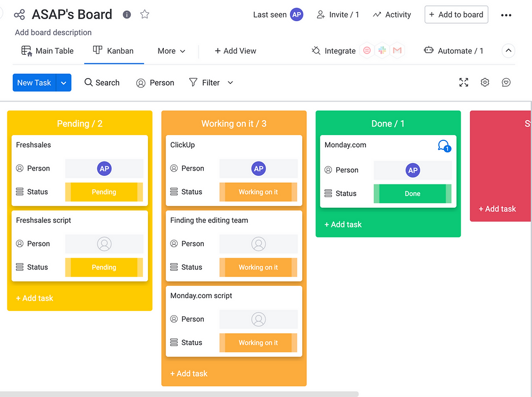532x397 pixels.
Task: Open Finding the editing team task
Action: [x=209, y=221]
